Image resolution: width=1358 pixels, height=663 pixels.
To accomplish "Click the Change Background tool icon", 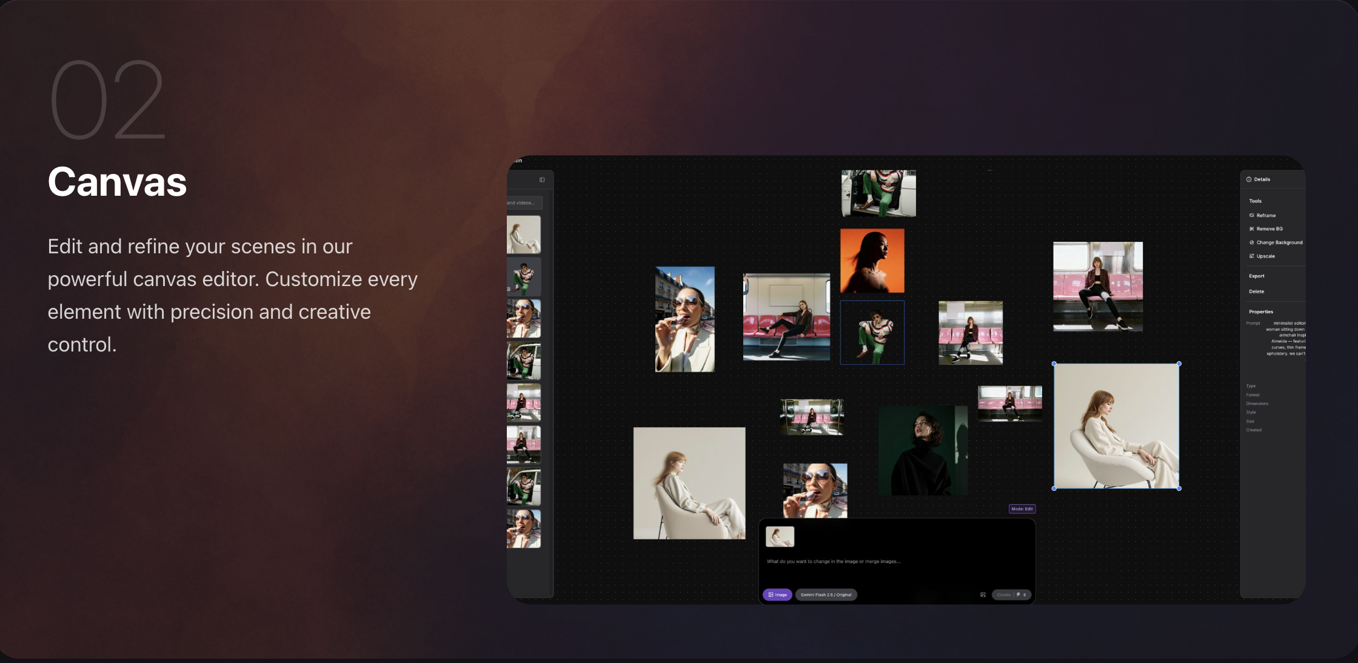I will tap(1251, 242).
